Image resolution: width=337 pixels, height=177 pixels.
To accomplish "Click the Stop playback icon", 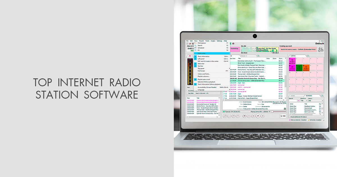I will [x=244, y=116].
